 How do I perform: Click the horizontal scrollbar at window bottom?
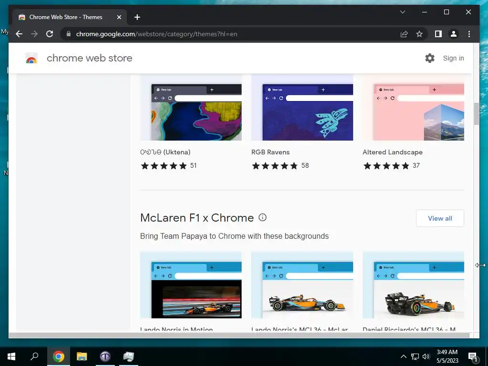239,335
